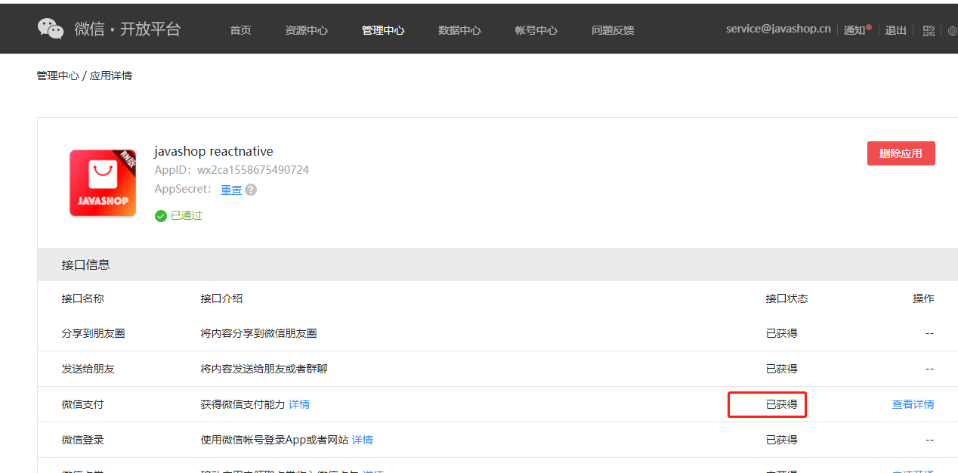Click the 接口名称 column header

click(x=82, y=298)
